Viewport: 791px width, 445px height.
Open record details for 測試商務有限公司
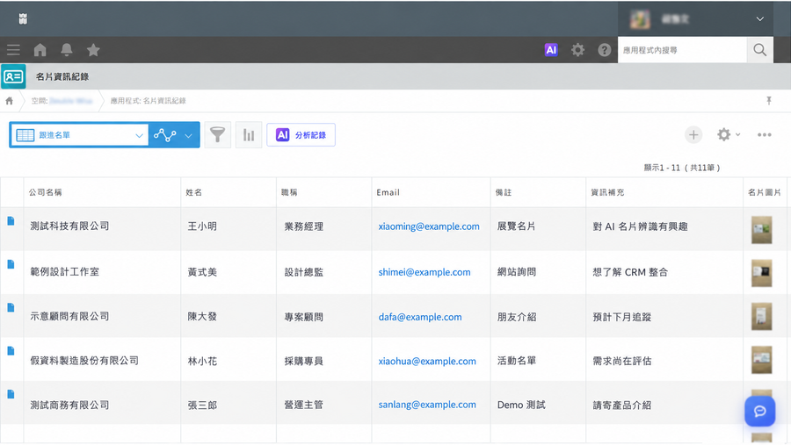11,394
